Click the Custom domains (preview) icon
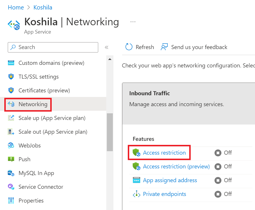The width and height of the screenshot is (255, 210). [x=11, y=63]
